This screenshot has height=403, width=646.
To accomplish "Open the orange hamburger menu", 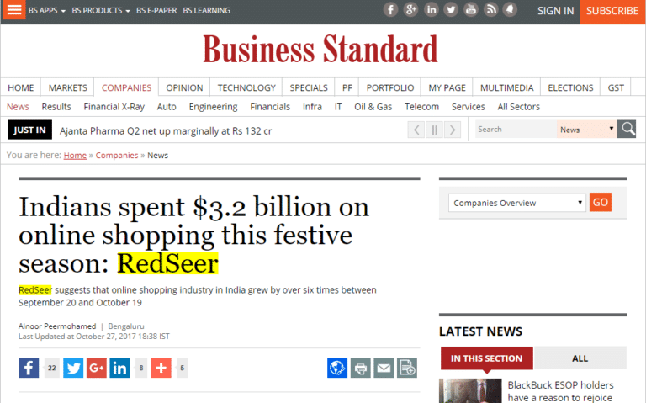I will [13, 9].
